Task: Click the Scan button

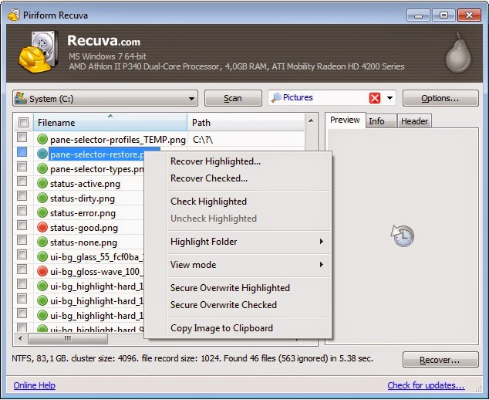Action: point(233,98)
